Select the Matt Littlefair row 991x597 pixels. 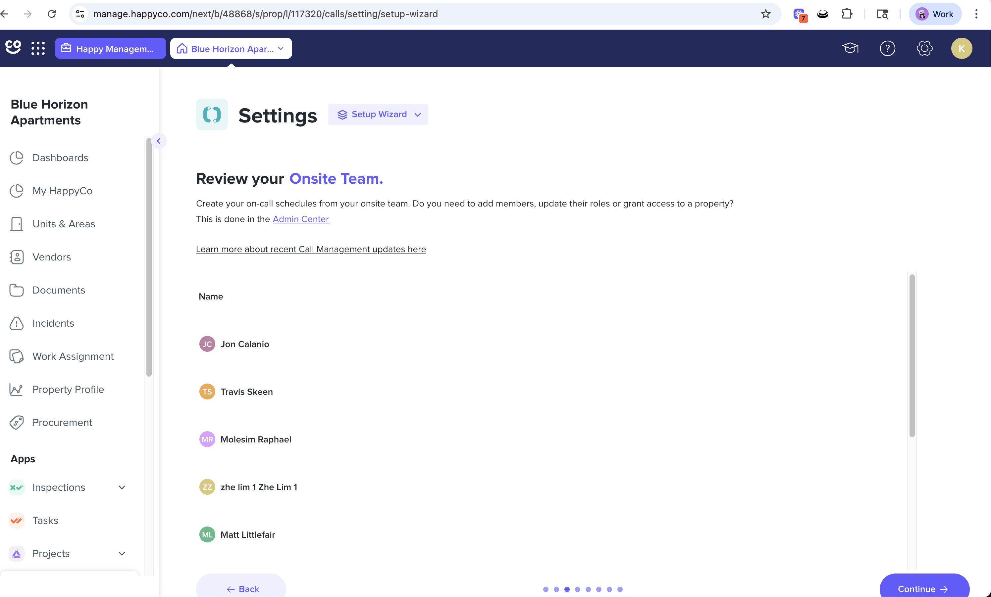coord(551,534)
